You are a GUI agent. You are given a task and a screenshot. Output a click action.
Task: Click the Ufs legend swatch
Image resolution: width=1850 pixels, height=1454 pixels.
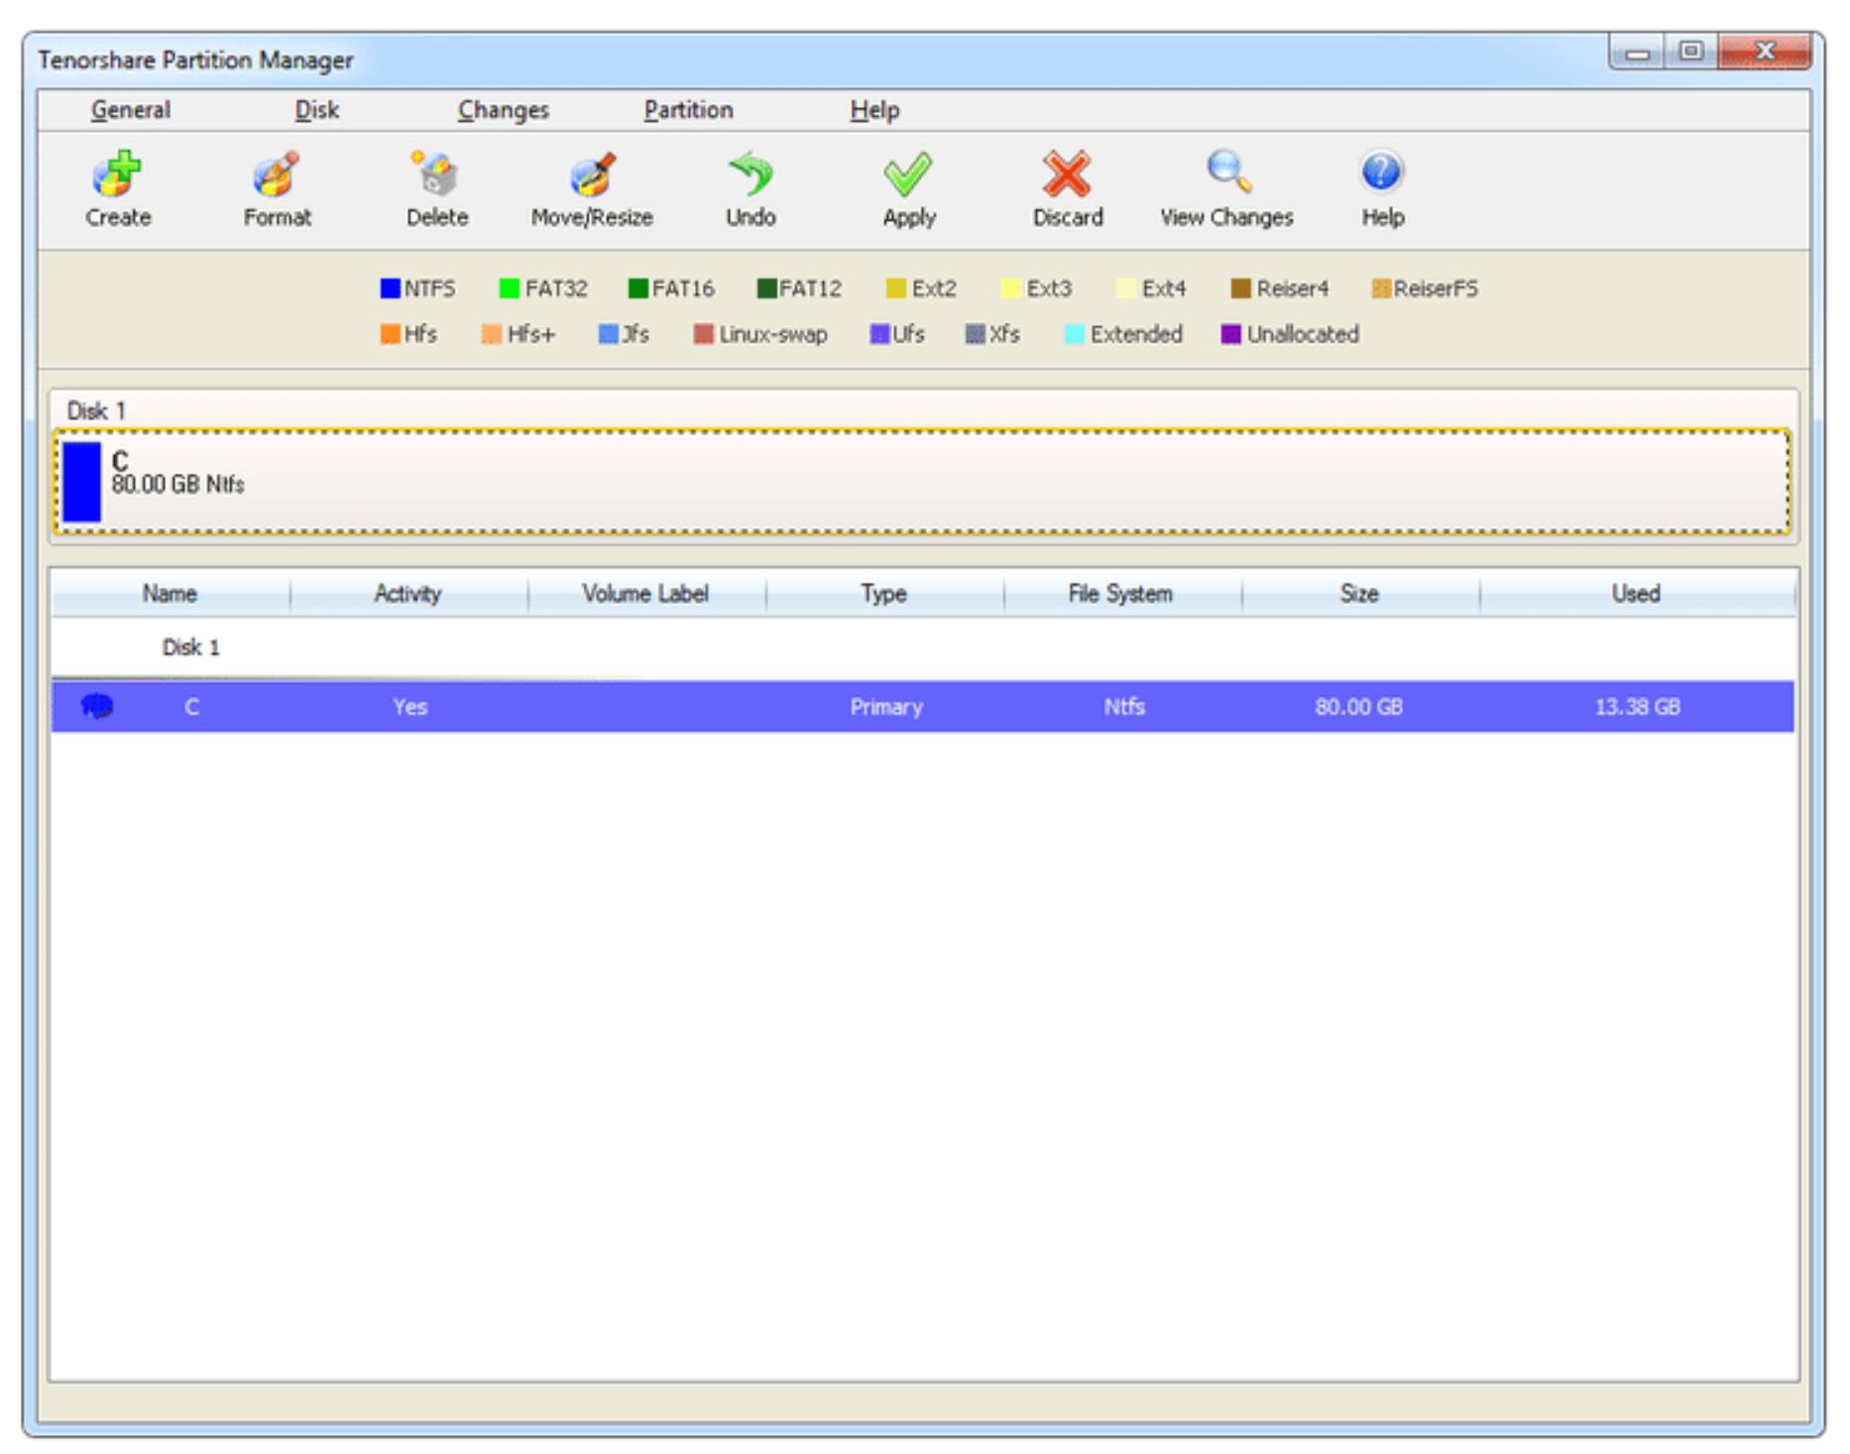[879, 334]
